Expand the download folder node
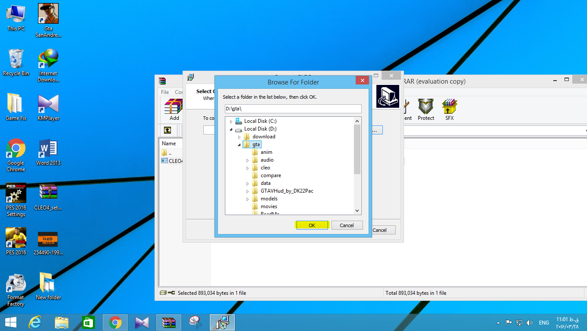Viewport: 587px width, 331px height. pyautogui.click(x=239, y=137)
